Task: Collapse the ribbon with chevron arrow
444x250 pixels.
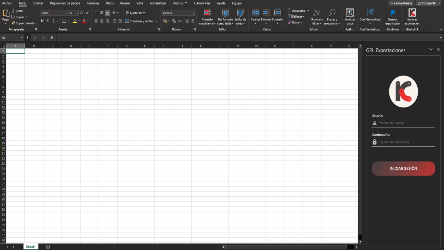Action: click(441, 30)
